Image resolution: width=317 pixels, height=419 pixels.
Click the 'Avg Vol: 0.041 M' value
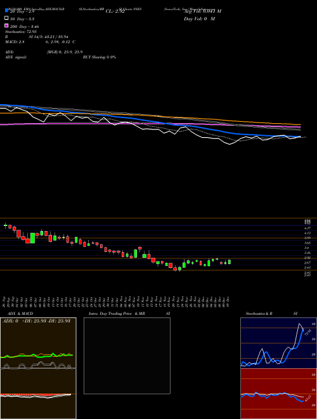click(202, 11)
